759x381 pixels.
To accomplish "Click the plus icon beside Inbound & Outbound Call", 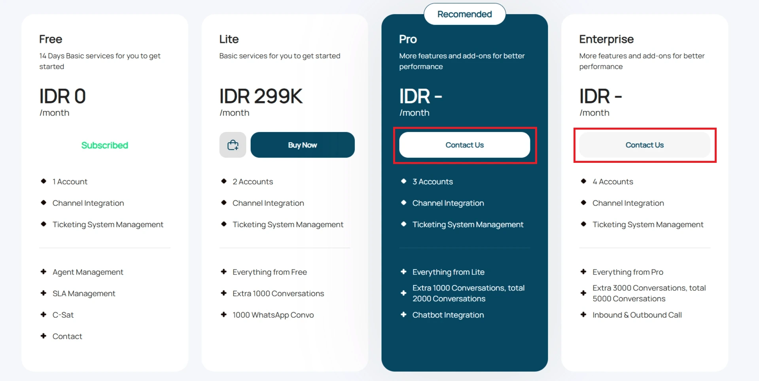I will point(583,315).
